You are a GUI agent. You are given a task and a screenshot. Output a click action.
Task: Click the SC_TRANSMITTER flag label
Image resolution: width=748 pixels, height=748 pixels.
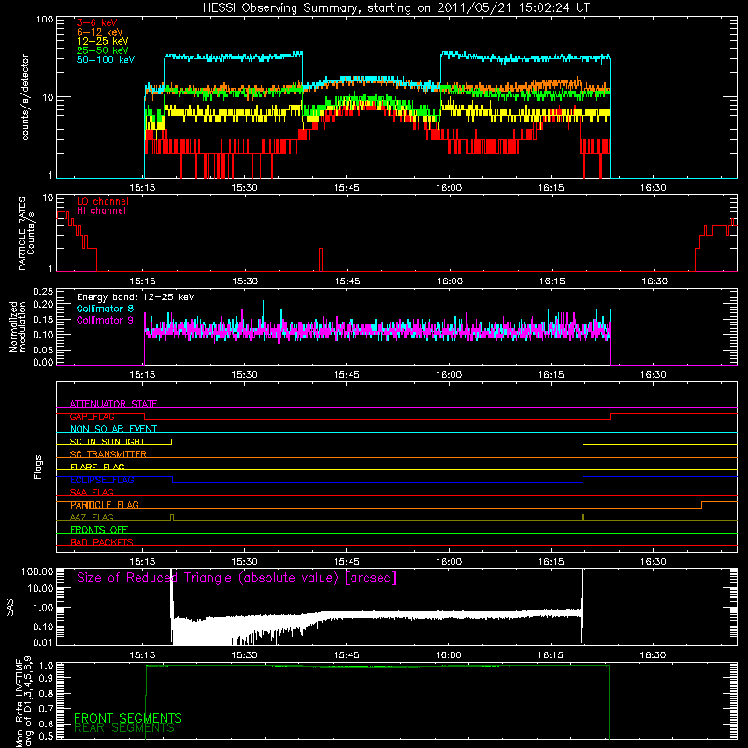pos(108,454)
